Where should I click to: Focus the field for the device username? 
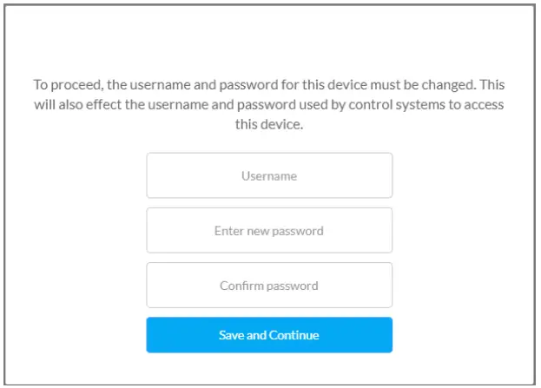[x=269, y=175]
